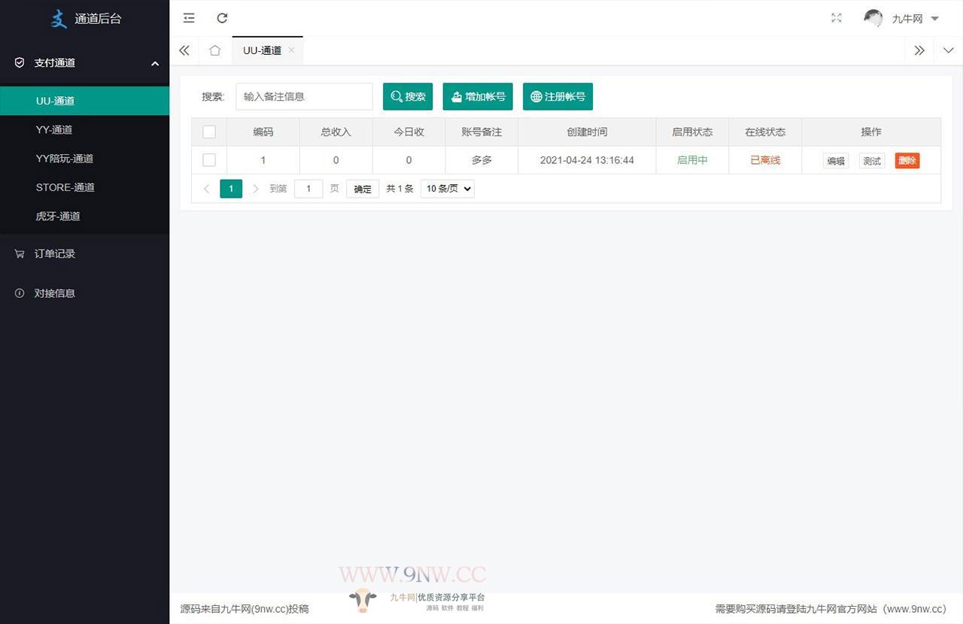Open 对接信息 in the sidebar
Viewport: 963px width, 624px height.
tap(84, 293)
